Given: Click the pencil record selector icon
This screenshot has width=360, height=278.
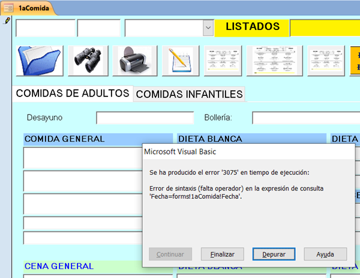Looking at the screenshot, I should pos(7,21).
